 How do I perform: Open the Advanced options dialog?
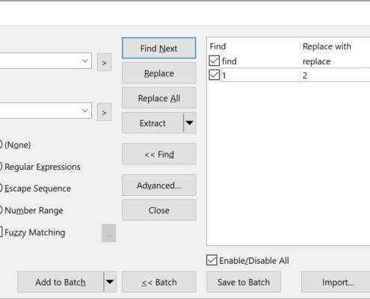tap(159, 185)
